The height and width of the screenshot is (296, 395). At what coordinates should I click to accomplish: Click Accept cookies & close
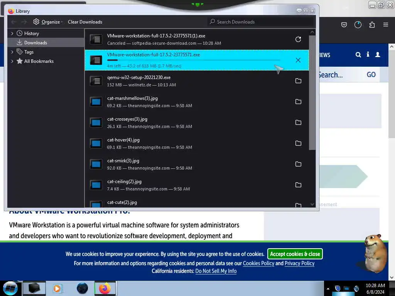[x=295, y=254]
